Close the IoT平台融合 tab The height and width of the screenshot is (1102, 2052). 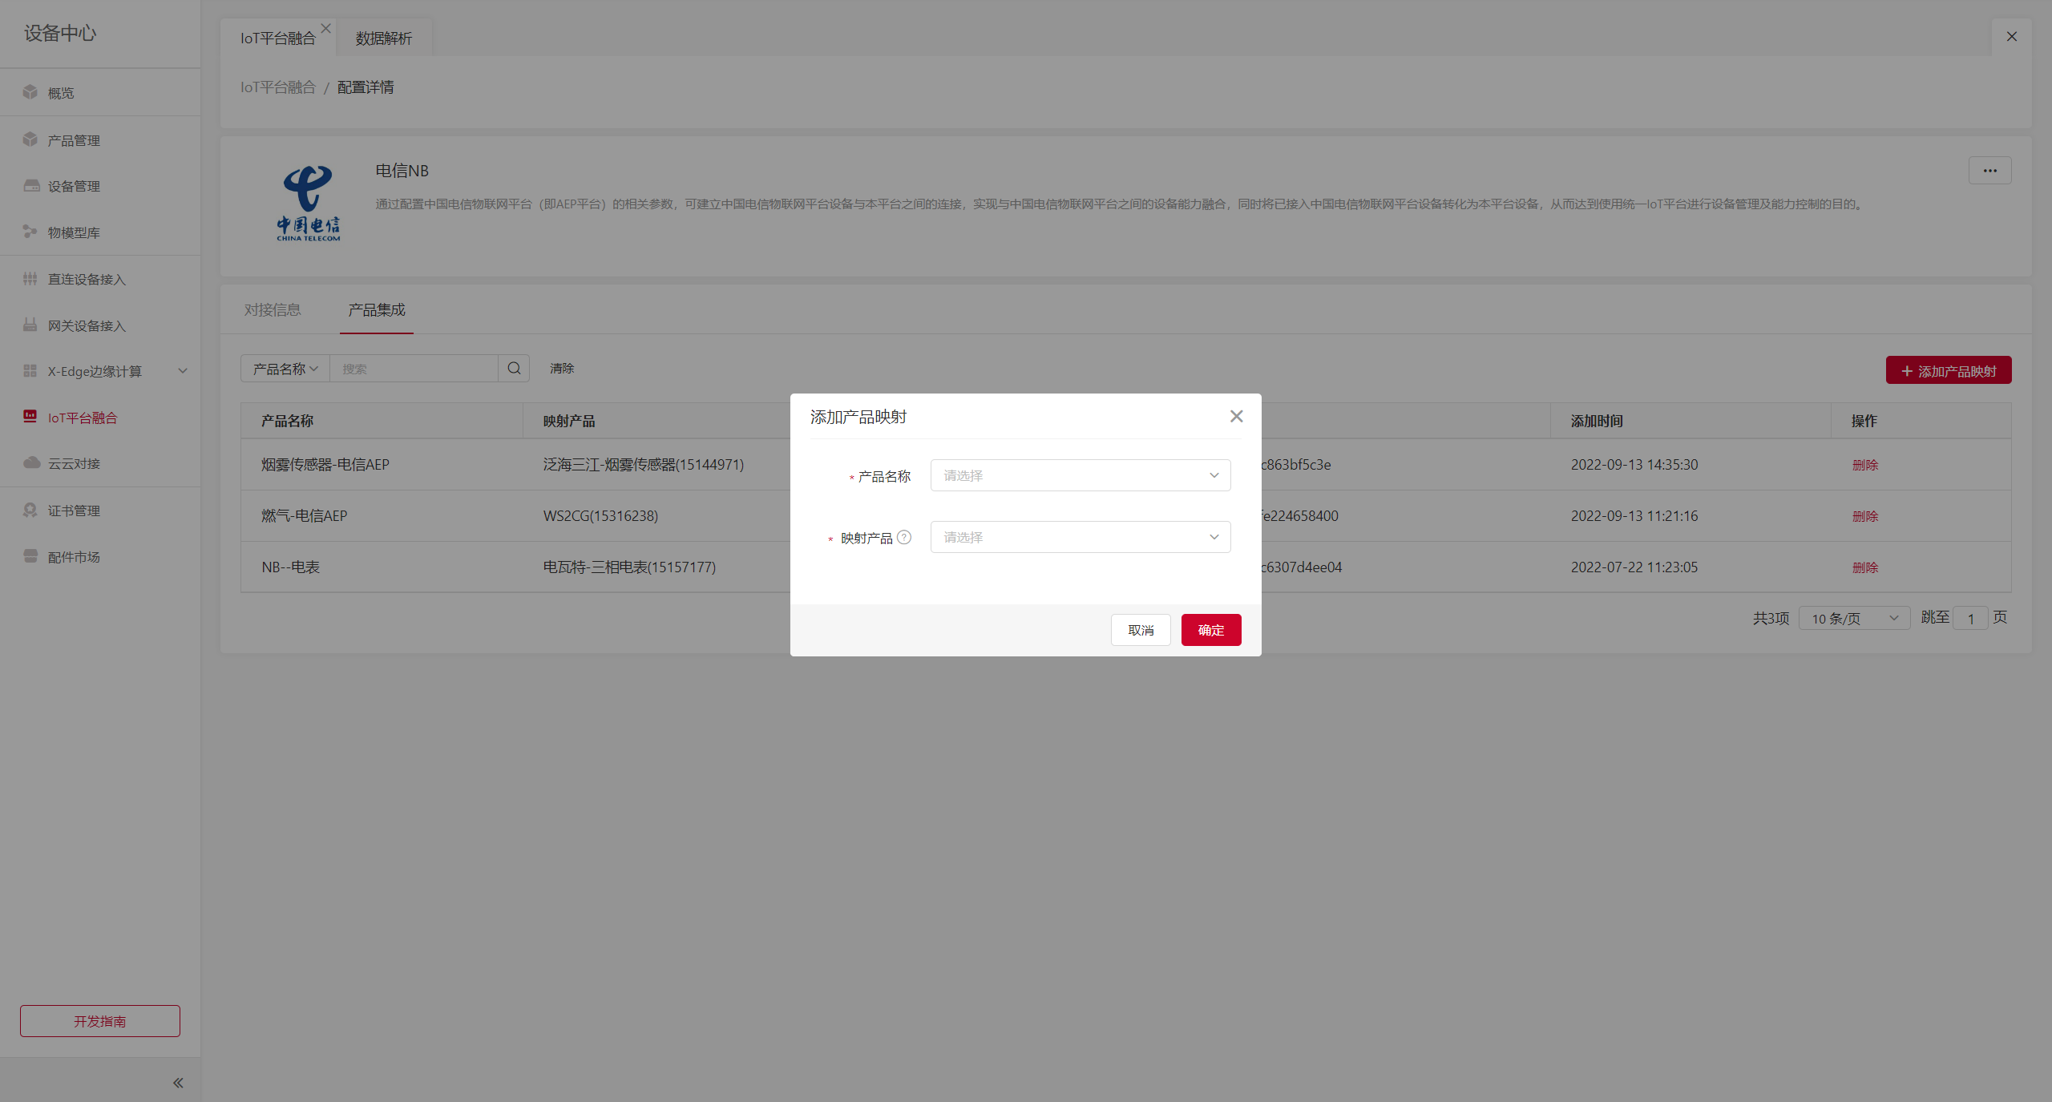(326, 29)
